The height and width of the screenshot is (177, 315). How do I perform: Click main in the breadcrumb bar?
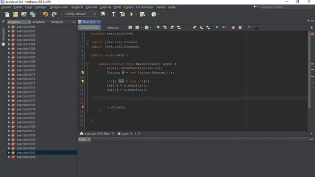[x=125, y=134]
